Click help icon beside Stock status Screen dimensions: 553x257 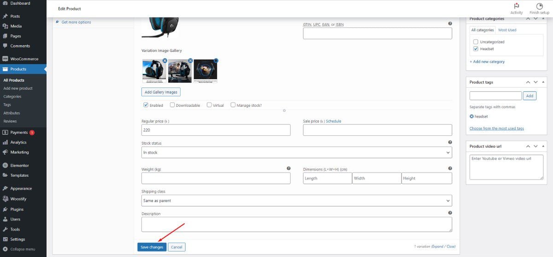point(450,143)
